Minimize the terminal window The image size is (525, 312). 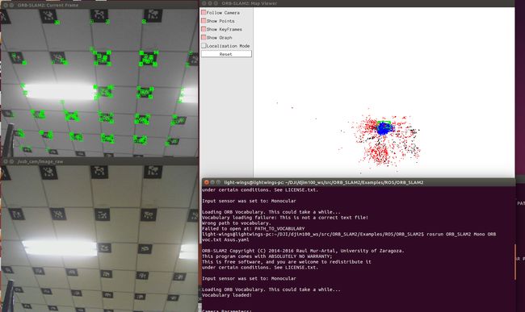[x=212, y=182]
